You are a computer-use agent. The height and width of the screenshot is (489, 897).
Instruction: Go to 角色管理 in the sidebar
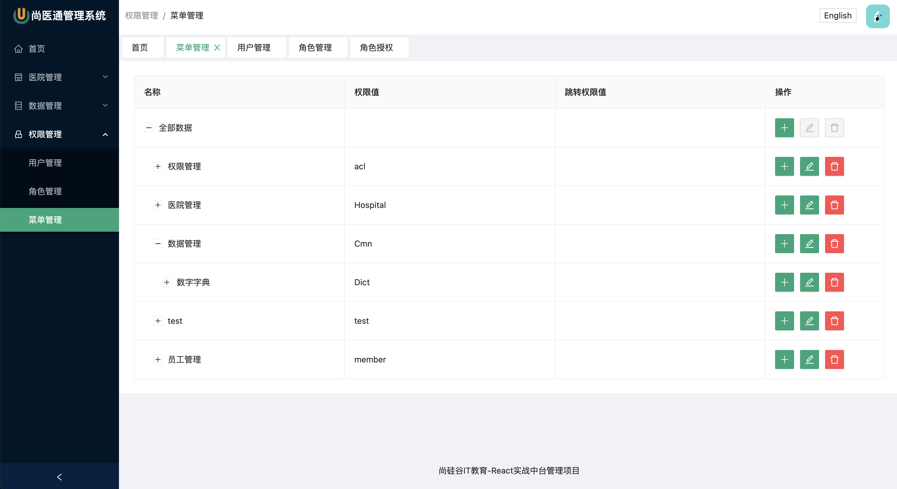coord(45,191)
